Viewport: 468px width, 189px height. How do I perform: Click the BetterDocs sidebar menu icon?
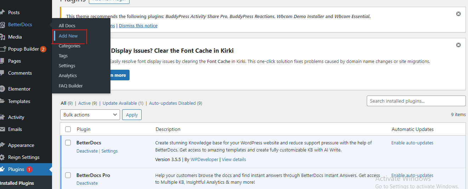pyautogui.click(x=2, y=25)
